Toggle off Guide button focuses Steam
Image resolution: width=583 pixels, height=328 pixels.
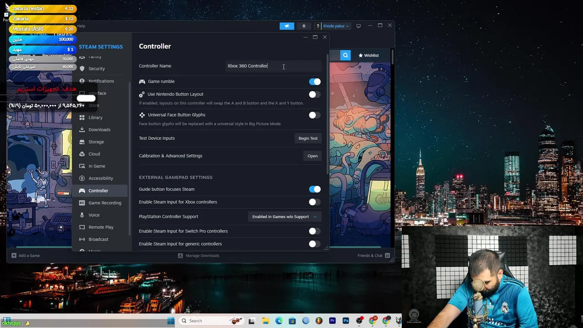click(315, 189)
